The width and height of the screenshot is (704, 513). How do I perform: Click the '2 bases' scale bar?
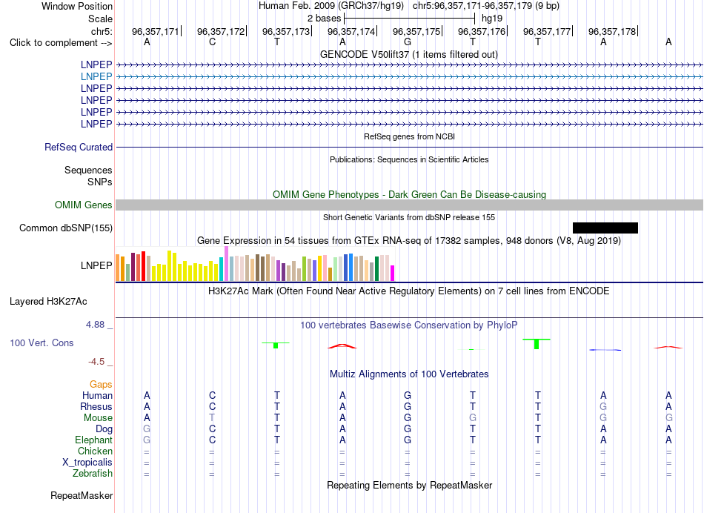[409, 19]
